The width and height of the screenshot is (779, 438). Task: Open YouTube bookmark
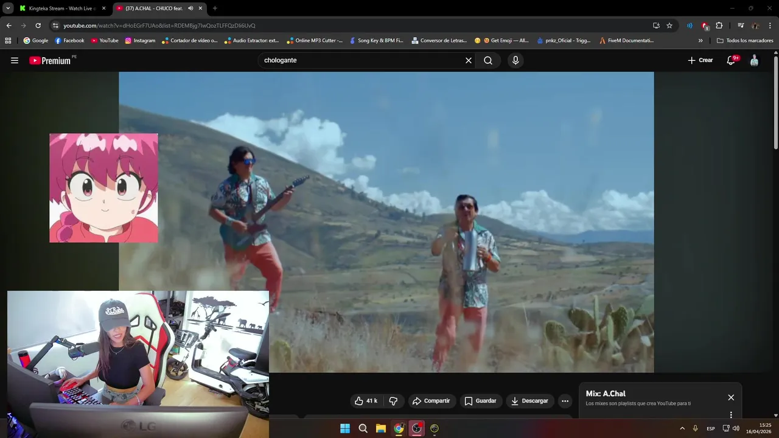(105, 41)
